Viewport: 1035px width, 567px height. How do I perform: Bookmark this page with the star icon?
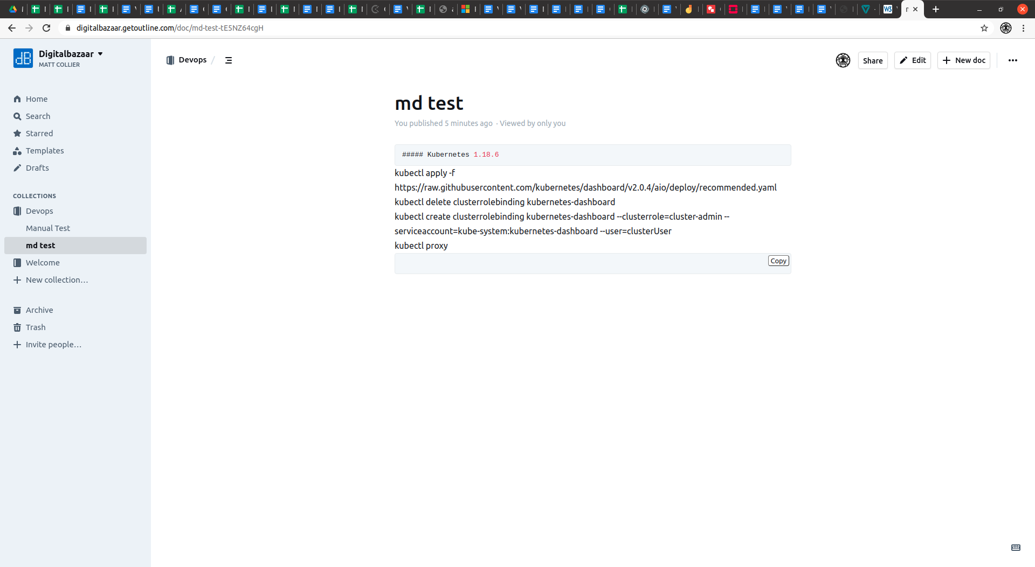[x=984, y=28]
